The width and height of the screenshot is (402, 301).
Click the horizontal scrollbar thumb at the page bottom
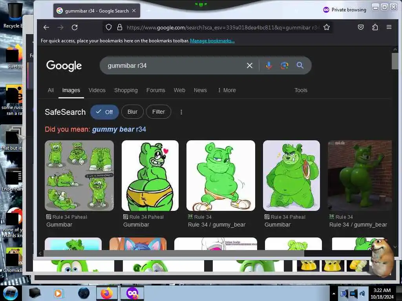[x=174, y=254]
